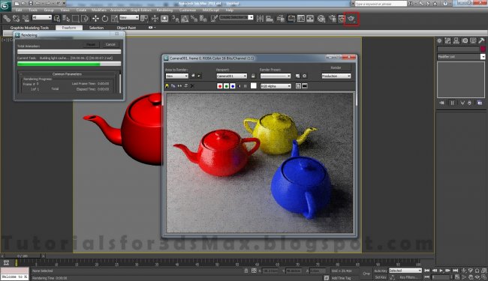Click the Unlink Selection tool
The width and height of the screenshot is (488, 281).
click(17, 19)
